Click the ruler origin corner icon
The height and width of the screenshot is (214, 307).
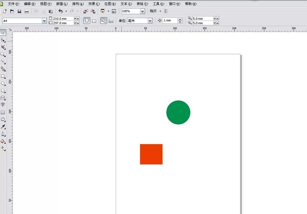10,30
